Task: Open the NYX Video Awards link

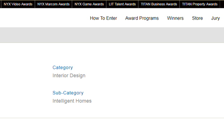Action: click(x=18, y=4)
